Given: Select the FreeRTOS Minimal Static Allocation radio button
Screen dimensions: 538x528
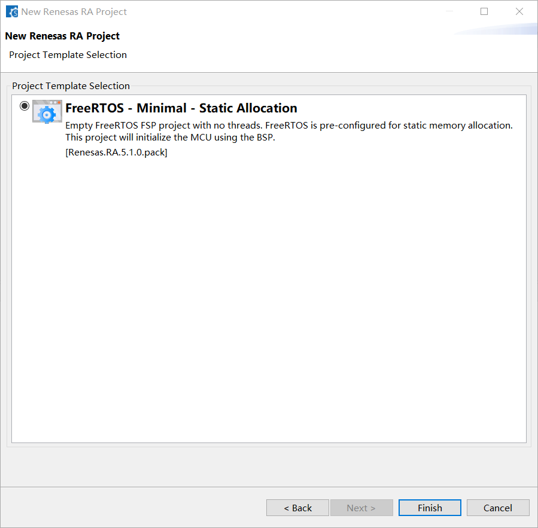Looking at the screenshot, I should point(25,106).
